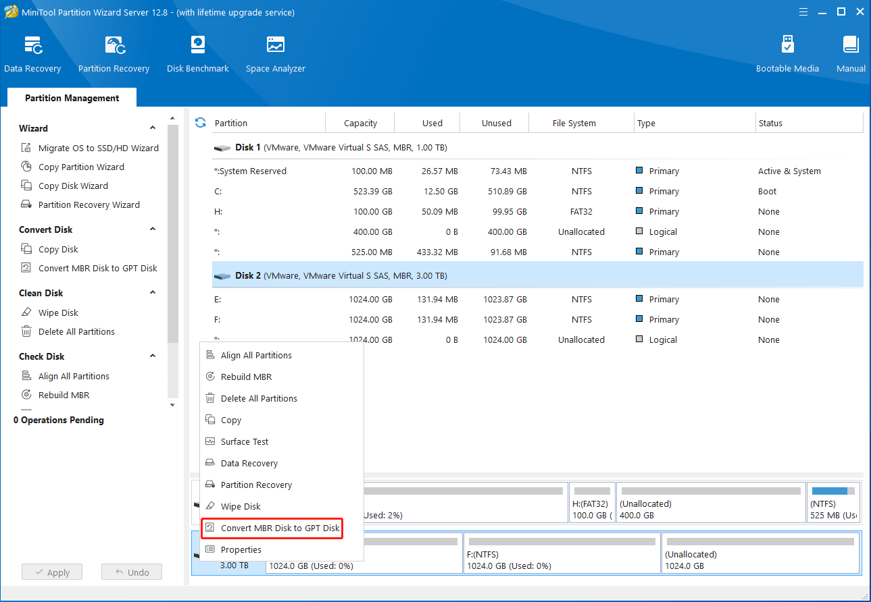
Task: Open the Manual
Action: (851, 55)
